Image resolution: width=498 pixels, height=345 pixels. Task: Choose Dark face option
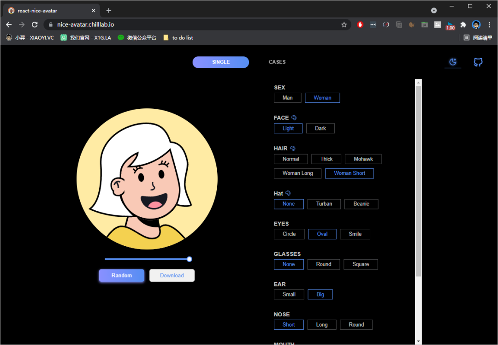click(x=320, y=129)
